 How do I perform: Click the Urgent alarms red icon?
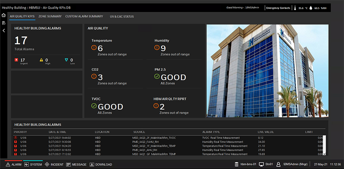coord(16,60)
